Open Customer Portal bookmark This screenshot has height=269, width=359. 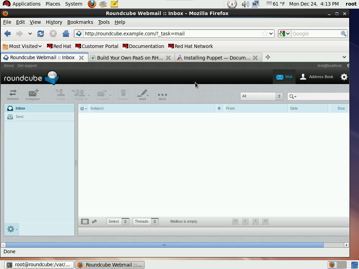[97, 46]
